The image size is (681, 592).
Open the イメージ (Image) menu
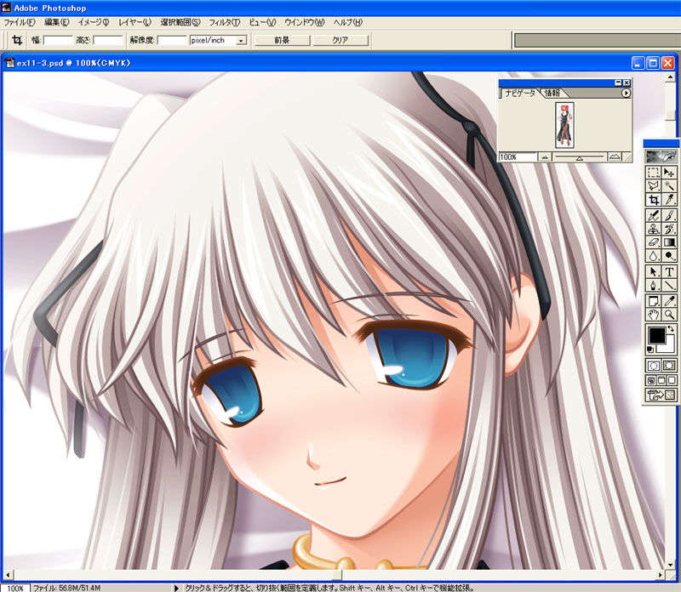94,22
